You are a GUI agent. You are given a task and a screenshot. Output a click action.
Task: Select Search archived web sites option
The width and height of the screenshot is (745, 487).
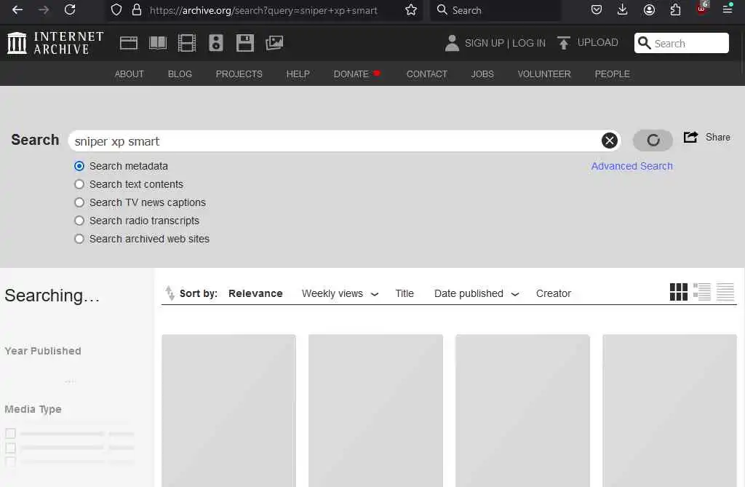(79, 239)
